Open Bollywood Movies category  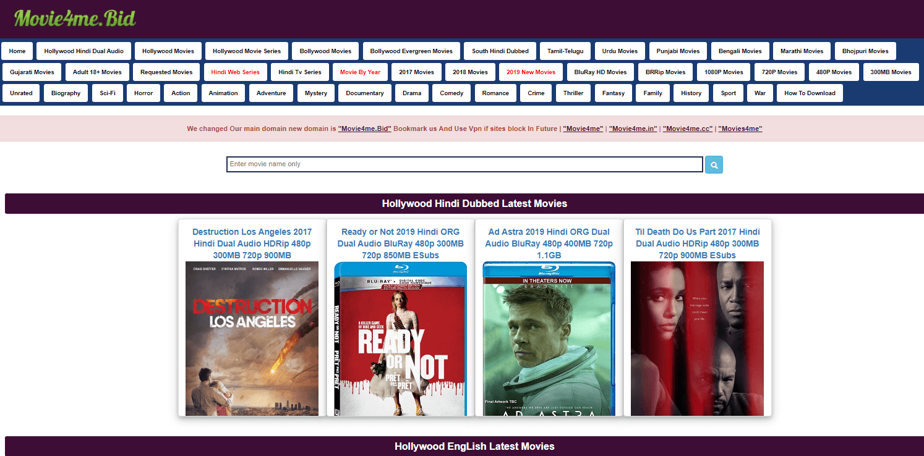click(x=325, y=51)
